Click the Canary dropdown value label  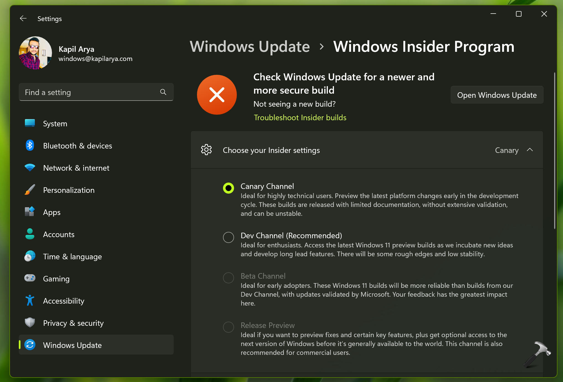point(507,150)
